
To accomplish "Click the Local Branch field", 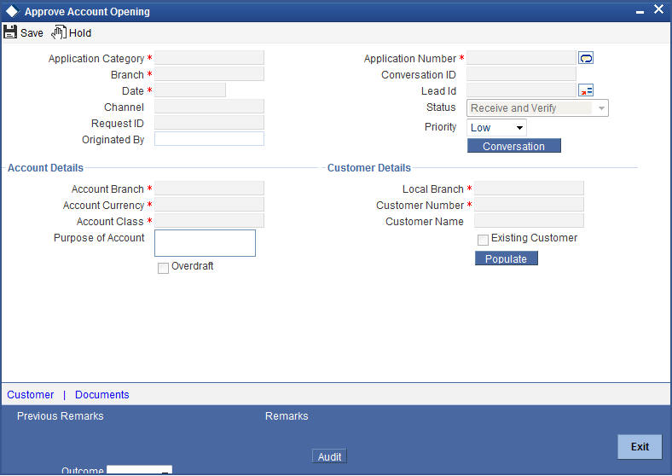I will pos(529,189).
